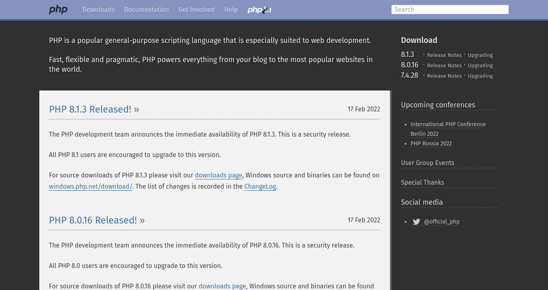The image size is (548, 290).
Task: Open the PHP 8.0.16 Released headline
Action: 93,220
